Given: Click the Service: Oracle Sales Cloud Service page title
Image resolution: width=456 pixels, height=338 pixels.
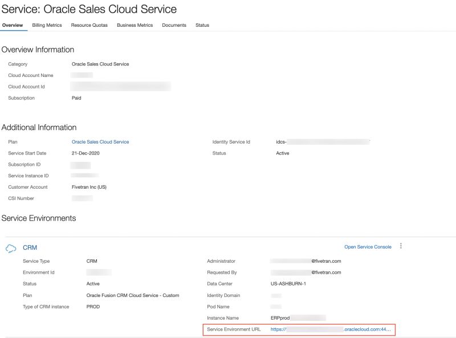Looking at the screenshot, I should [x=88, y=9].
